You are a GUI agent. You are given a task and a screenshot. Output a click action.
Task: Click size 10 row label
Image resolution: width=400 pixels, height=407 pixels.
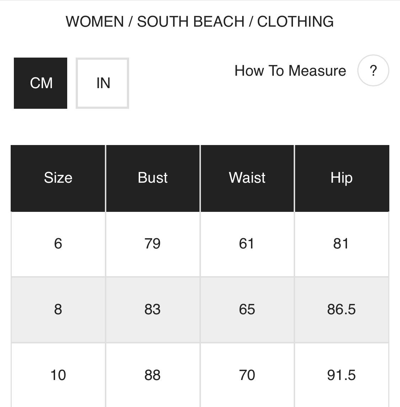(58, 375)
